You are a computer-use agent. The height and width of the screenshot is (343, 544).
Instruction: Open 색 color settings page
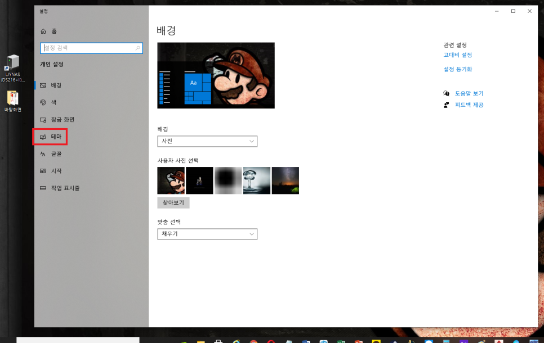48,102
